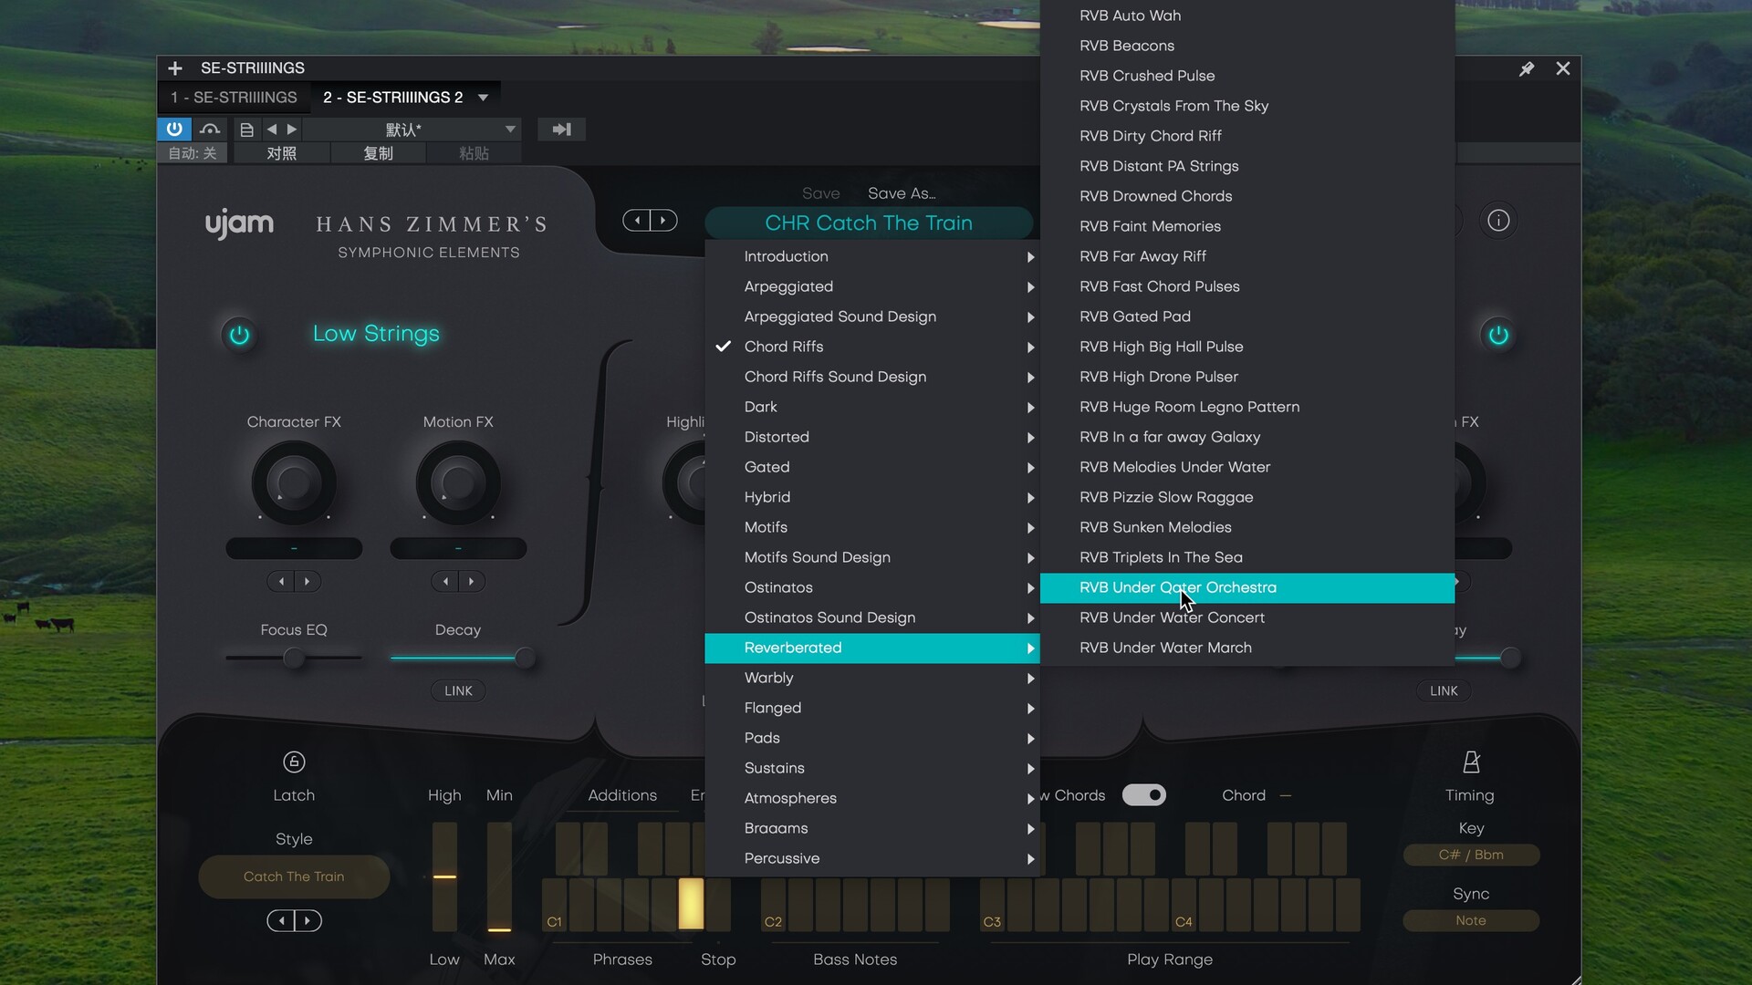The width and height of the screenshot is (1752, 985).
Task: Click 自动: 关 automation off label
Action: point(193,154)
